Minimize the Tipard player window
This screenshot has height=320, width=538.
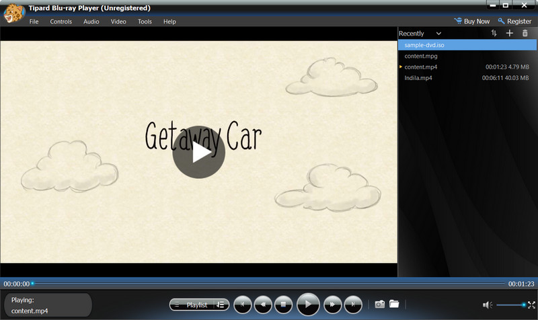[x=493, y=5]
